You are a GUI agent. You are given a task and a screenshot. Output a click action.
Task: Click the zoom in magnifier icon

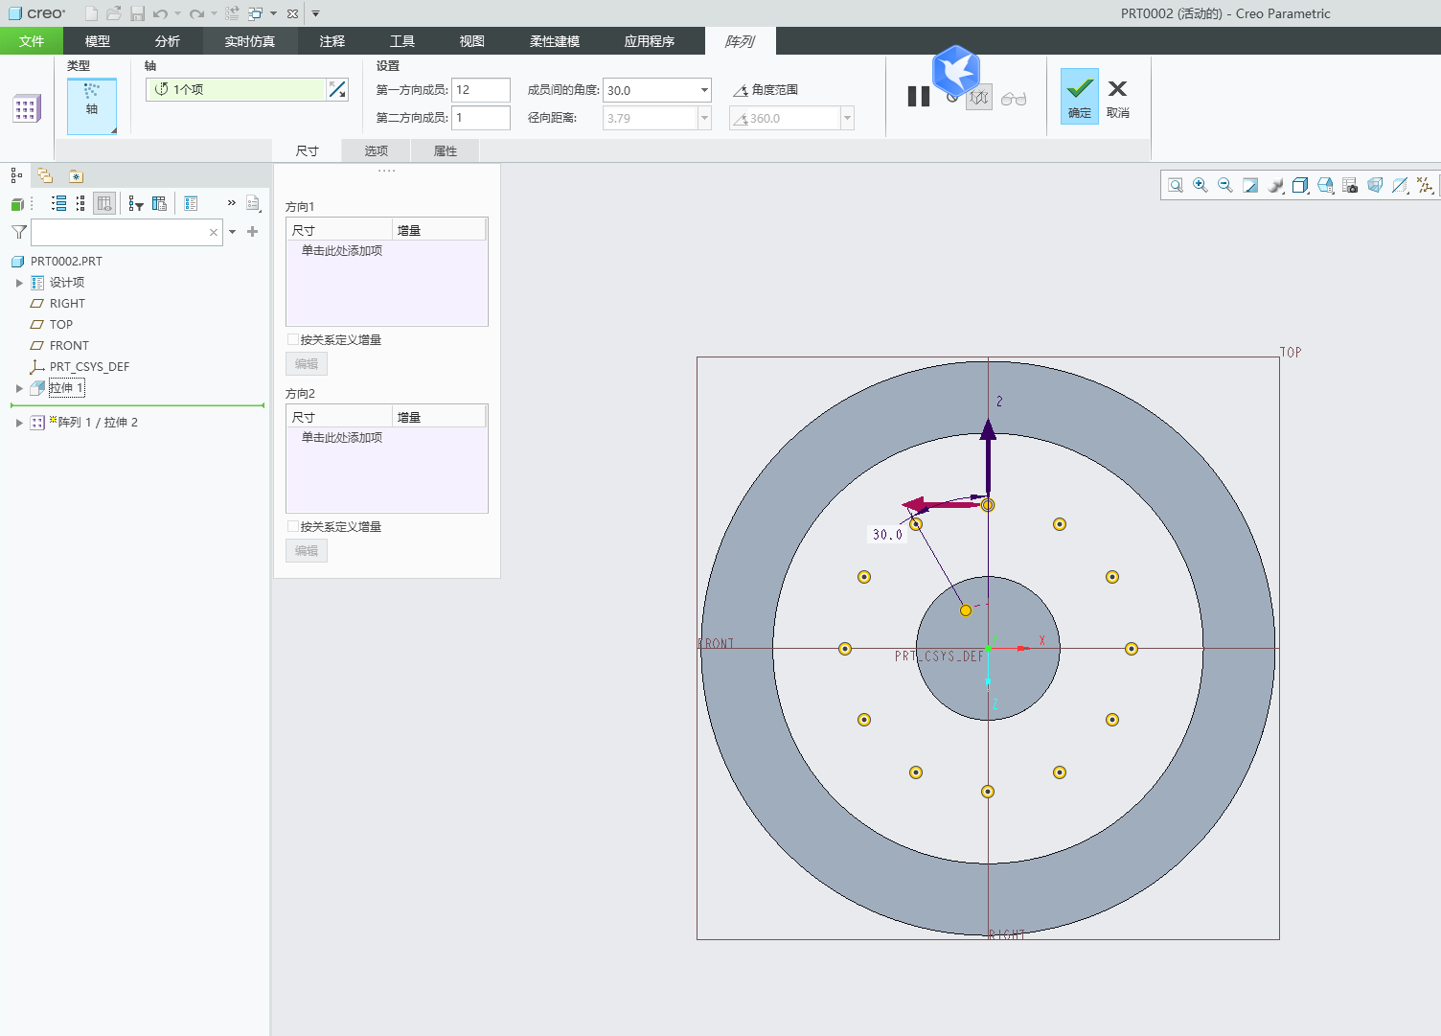click(x=1201, y=186)
